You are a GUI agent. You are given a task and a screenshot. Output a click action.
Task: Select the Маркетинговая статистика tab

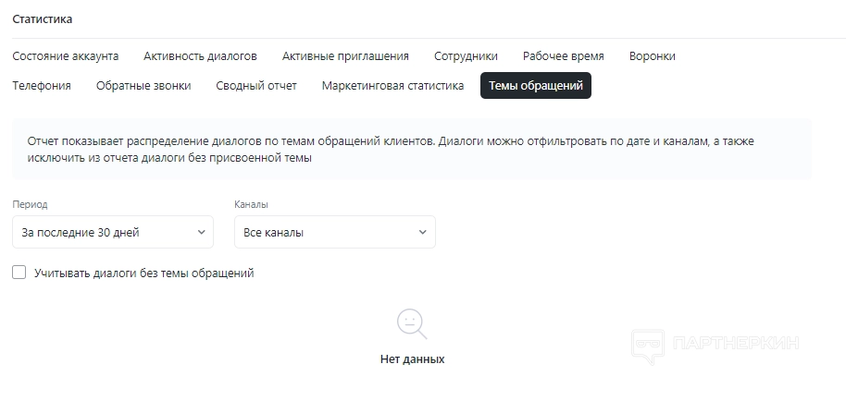click(x=392, y=86)
